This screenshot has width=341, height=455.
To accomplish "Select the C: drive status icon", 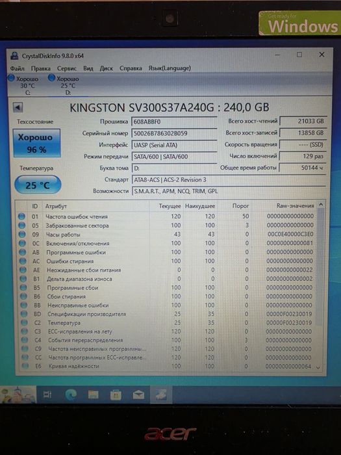I will (11, 78).
